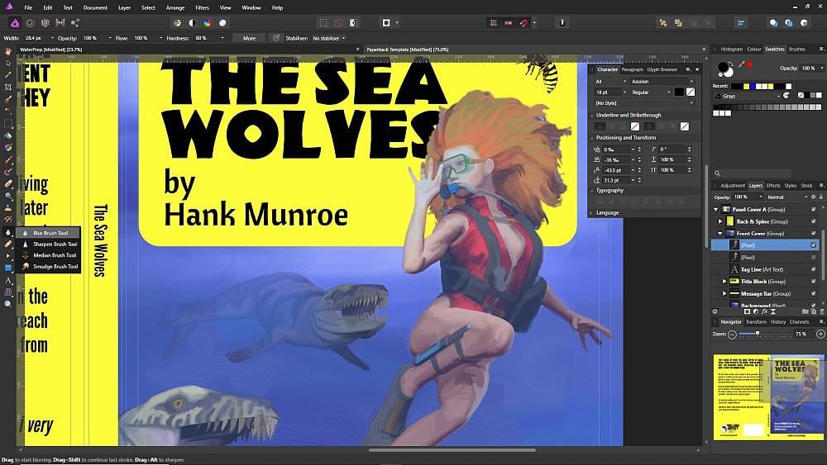
Task: Open the Tone Mapping Persona
Action: pos(60,22)
